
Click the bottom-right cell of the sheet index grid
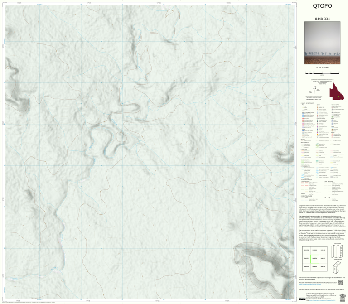click(323, 267)
